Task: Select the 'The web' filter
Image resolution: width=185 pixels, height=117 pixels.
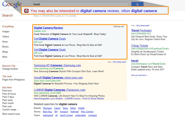Action: click(7, 76)
